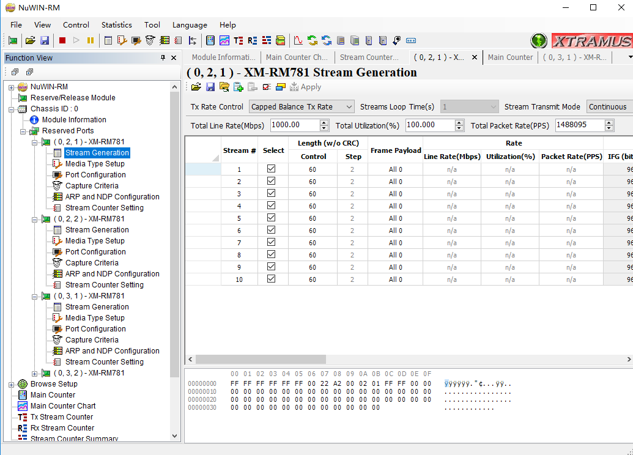Click the Total Packet Rate(PPS) input field
Image resolution: width=633 pixels, height=455 pixels.
(x=580, y=125)
